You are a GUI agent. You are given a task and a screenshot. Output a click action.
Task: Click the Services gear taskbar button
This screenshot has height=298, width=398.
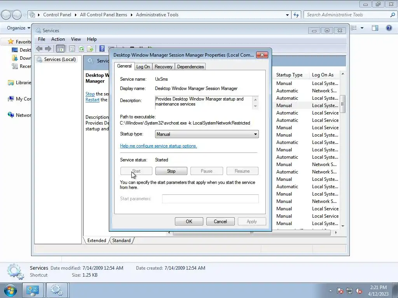coord(57,290)
